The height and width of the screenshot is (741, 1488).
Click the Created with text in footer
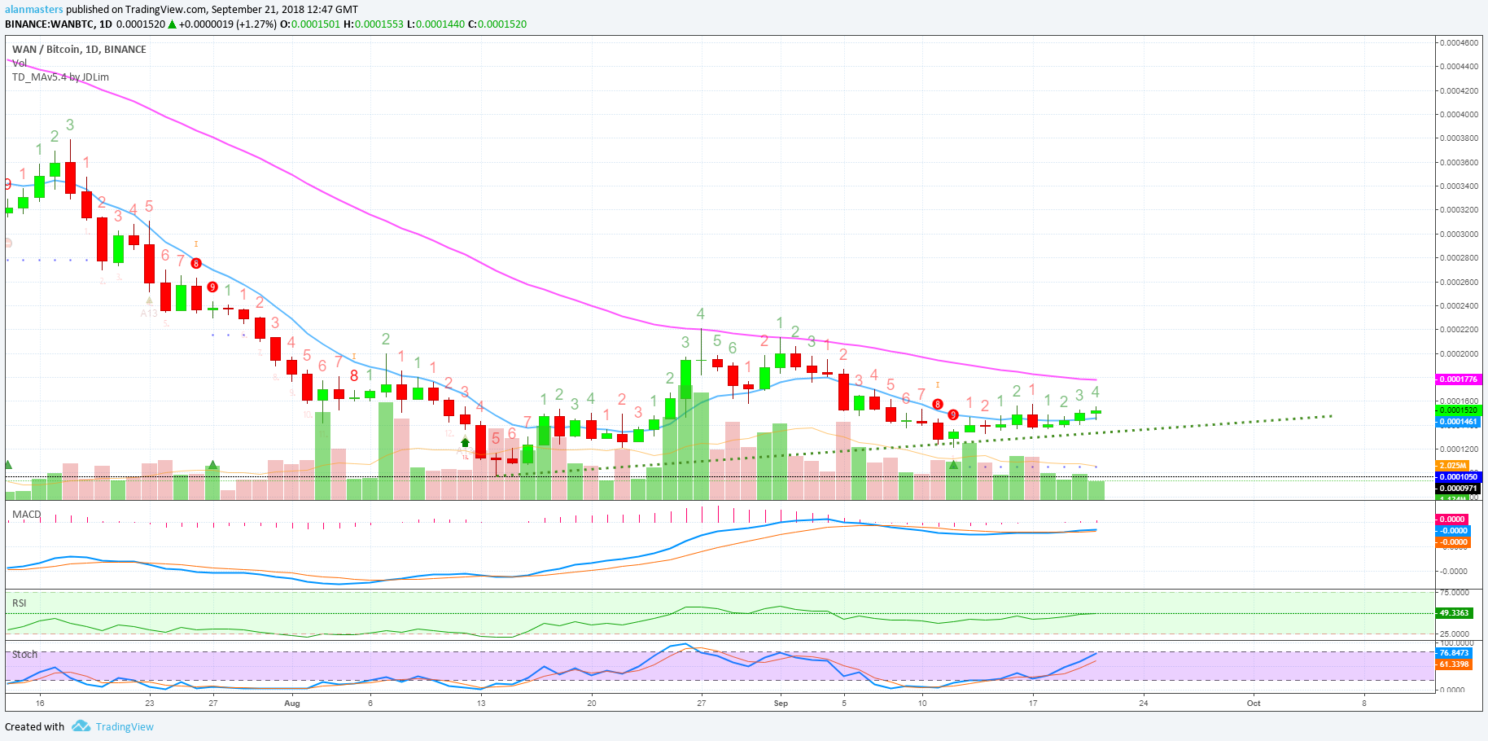click(x=34, y=726)
